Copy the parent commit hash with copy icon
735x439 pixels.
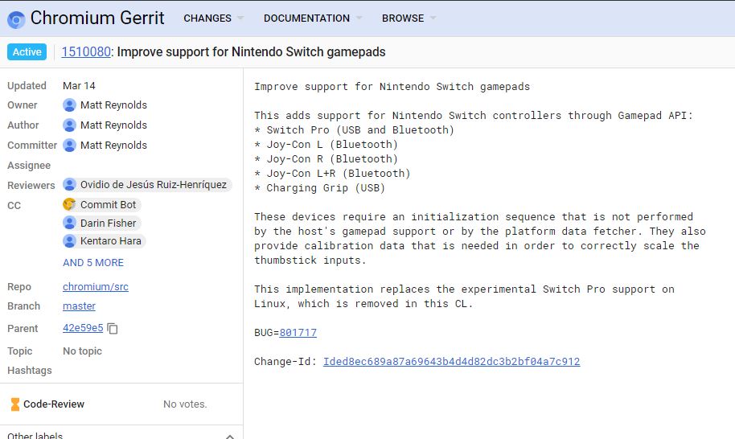coord(113,328)
